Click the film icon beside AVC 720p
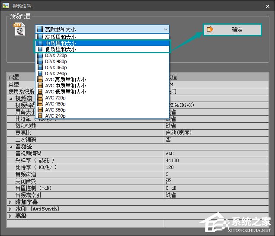The width and height of the screenshot is (275, 236). (x=40, y=98)
